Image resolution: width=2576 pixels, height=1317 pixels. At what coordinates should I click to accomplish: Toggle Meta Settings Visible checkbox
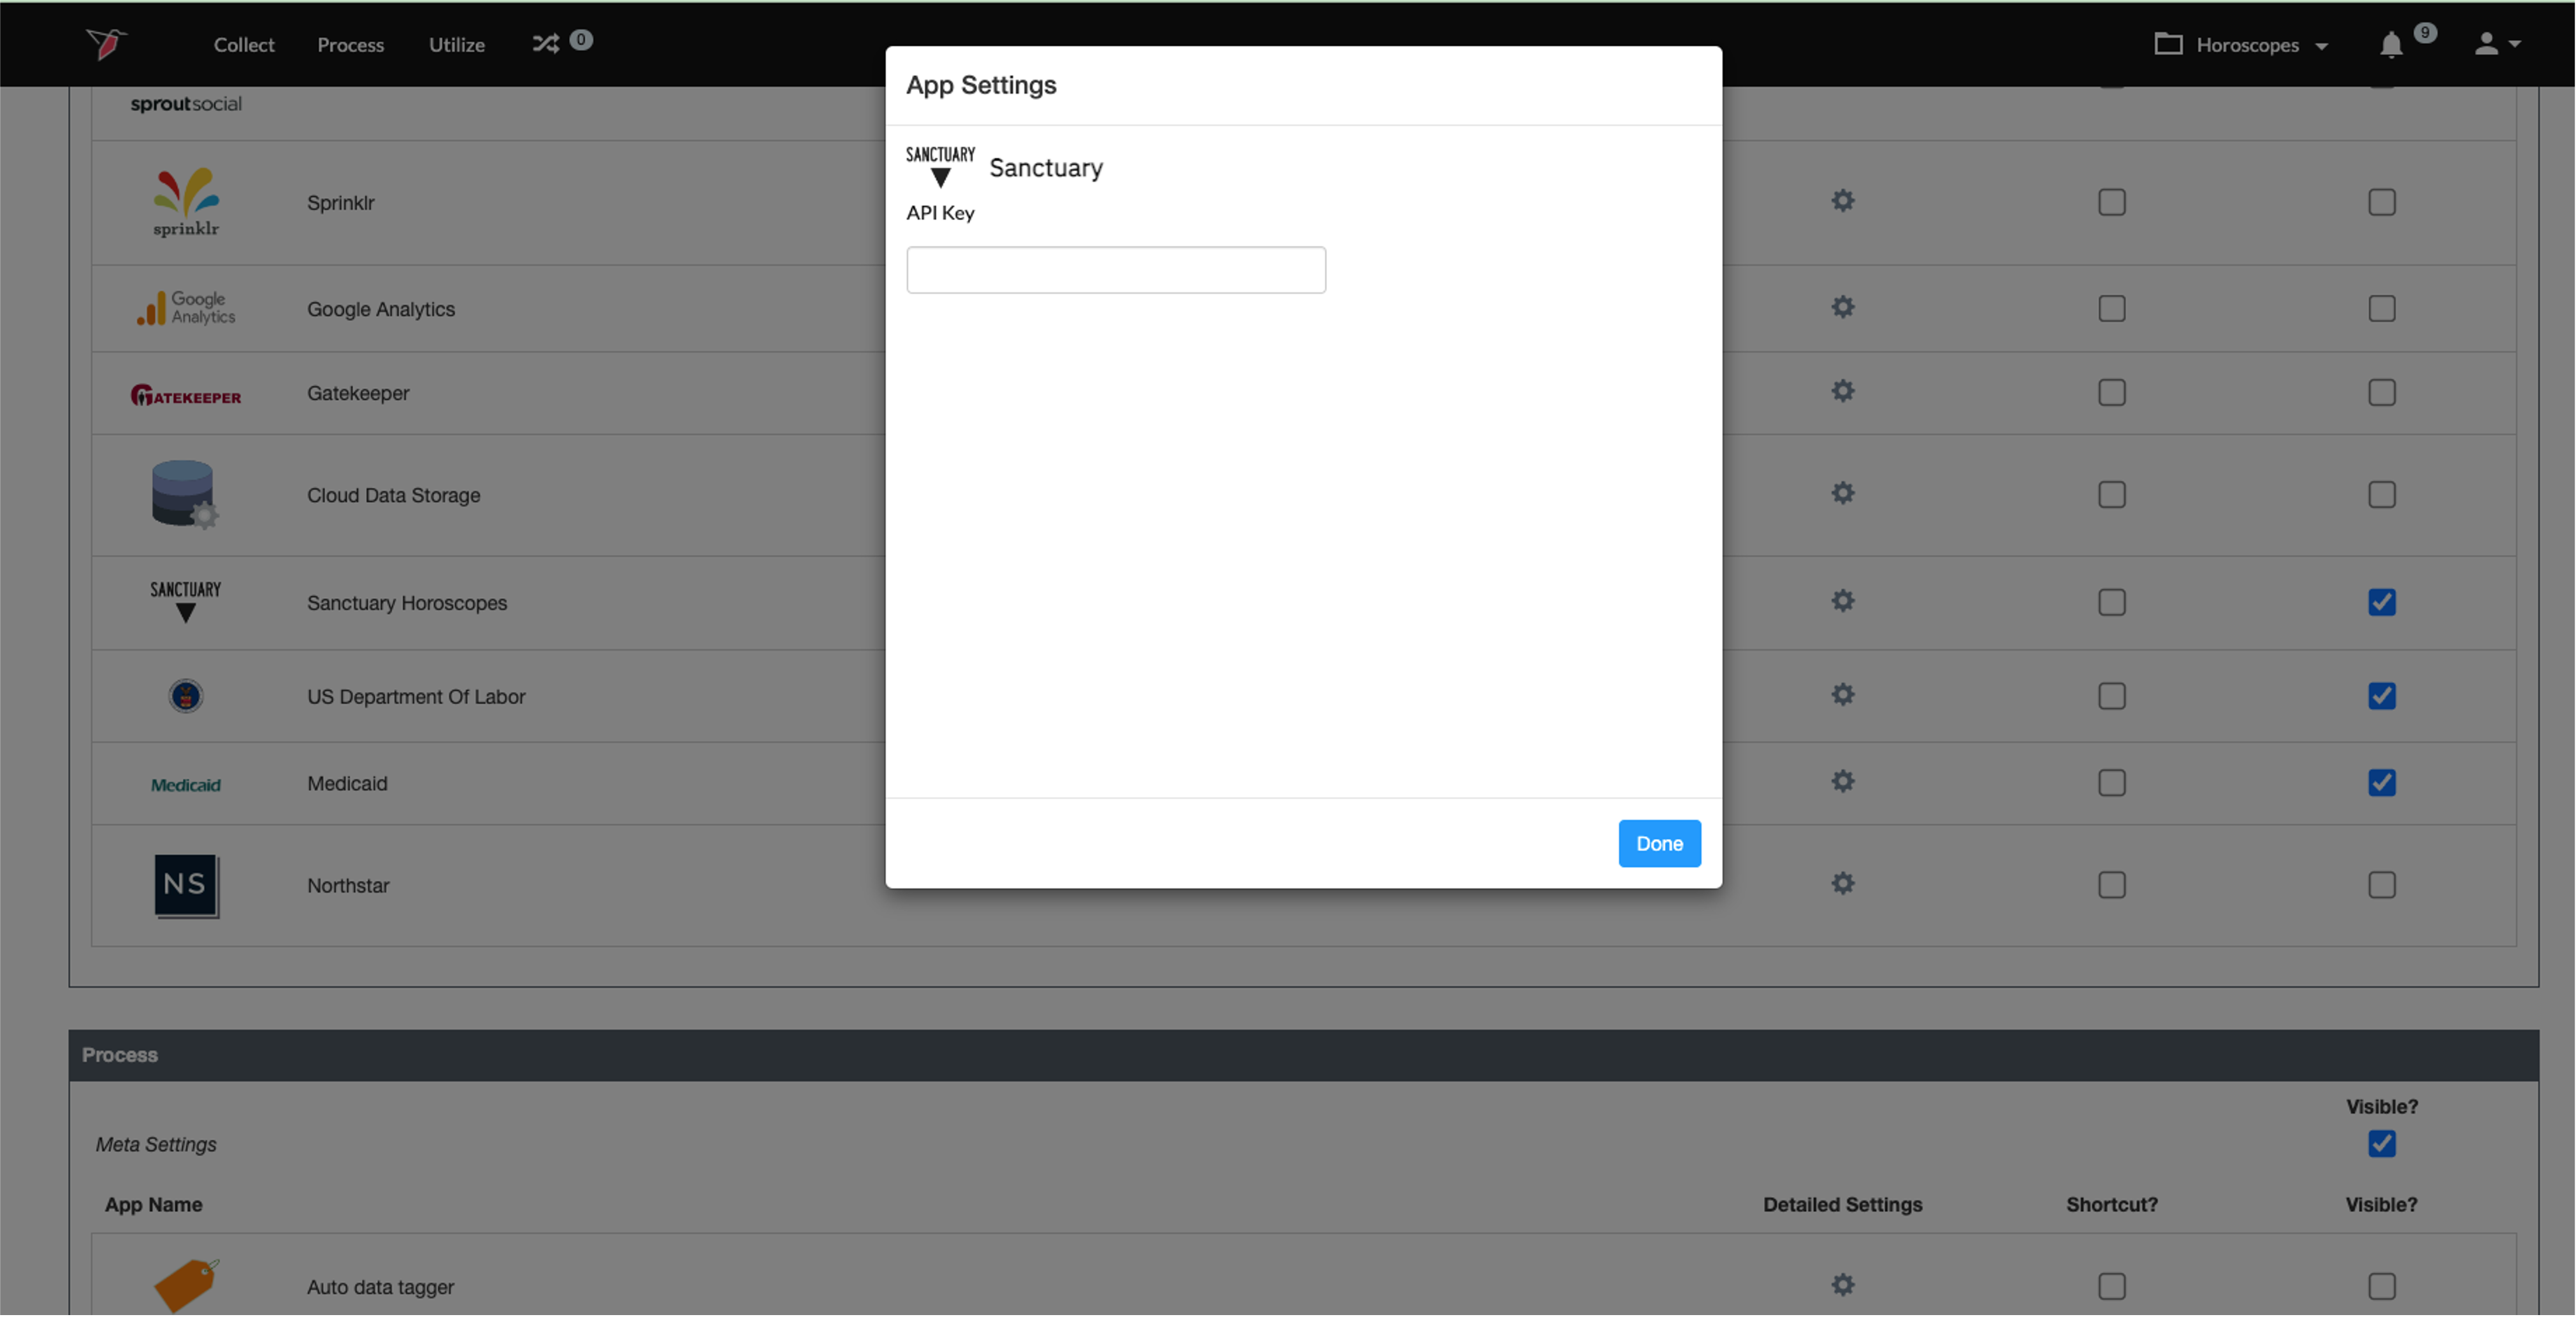click(2381, 1143)
